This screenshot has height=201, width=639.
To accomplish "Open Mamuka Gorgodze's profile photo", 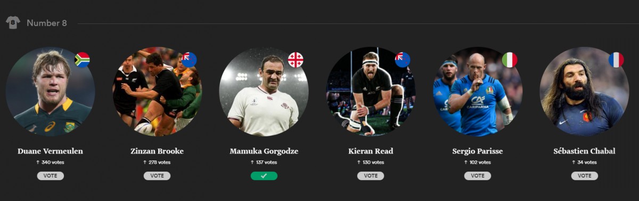I will (264, 92).
